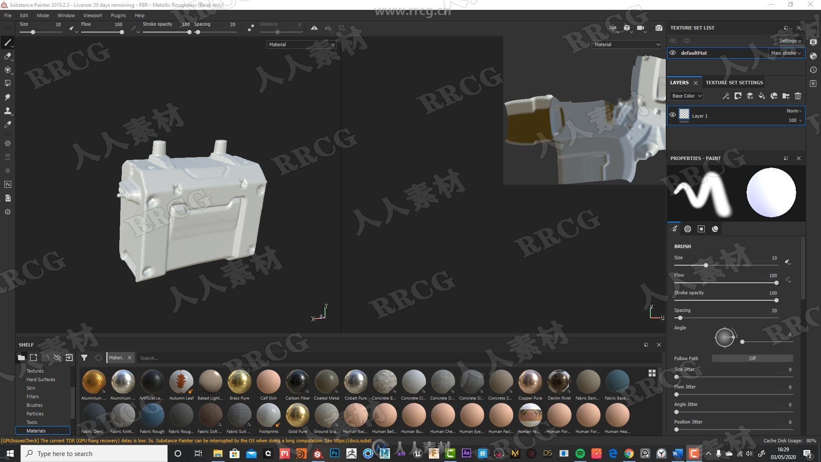821x462 pixels.
Task: Switch to the Texture Set Settings tab
Action: pos(734,83)
